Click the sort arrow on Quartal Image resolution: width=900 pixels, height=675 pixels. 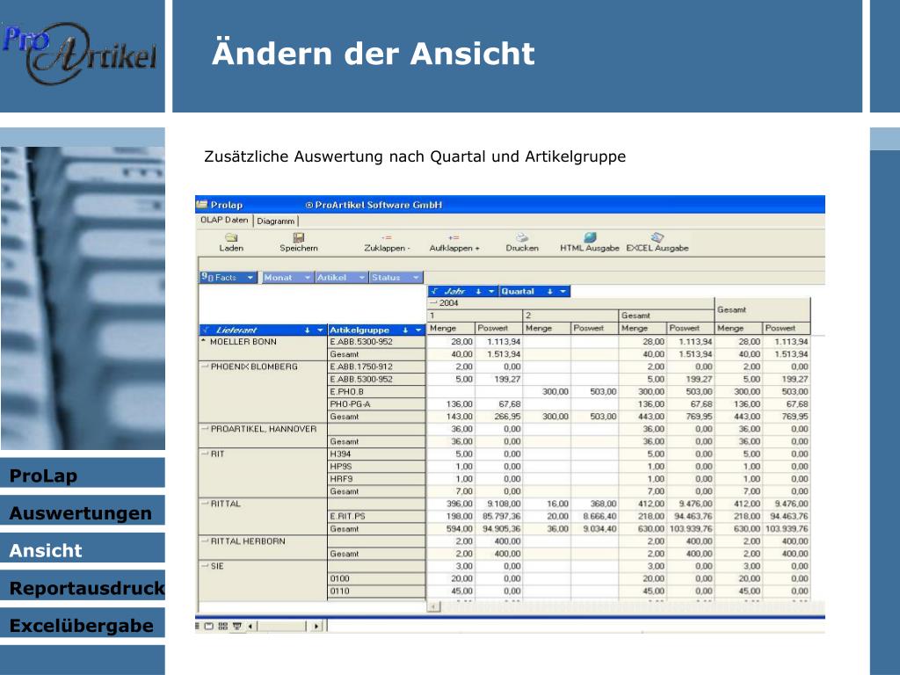(550, 292)
